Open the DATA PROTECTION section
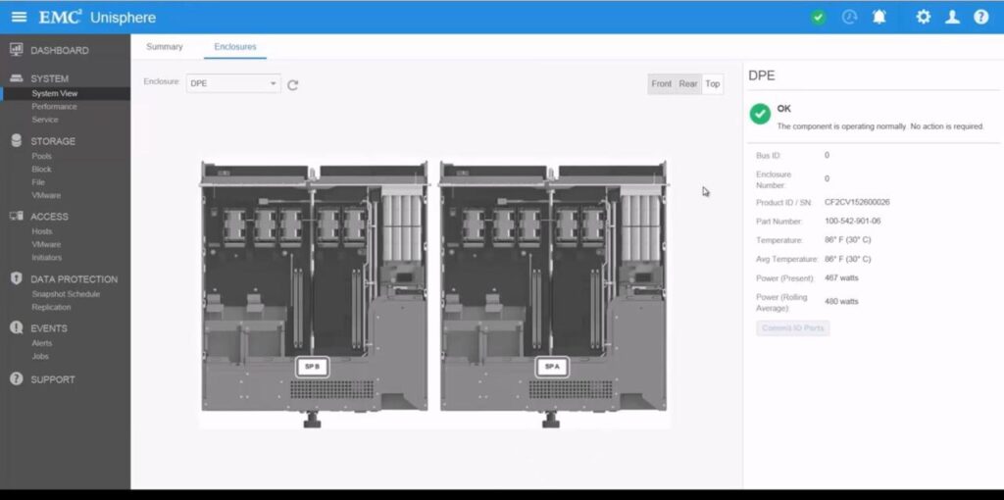 pyautogui.click(x=74, y=279)
